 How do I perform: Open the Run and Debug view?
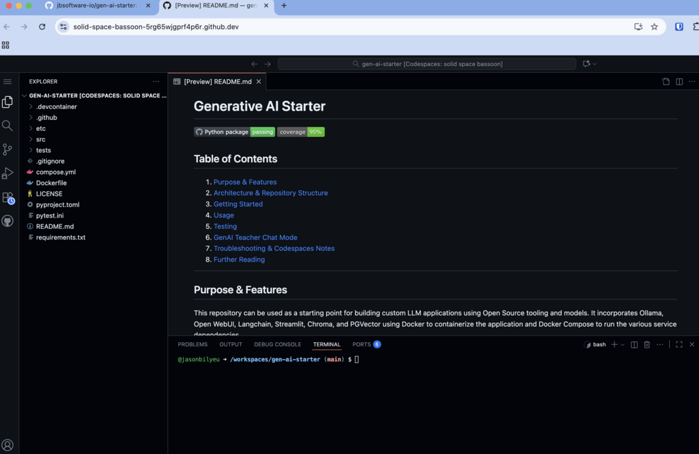click(8, 173)
